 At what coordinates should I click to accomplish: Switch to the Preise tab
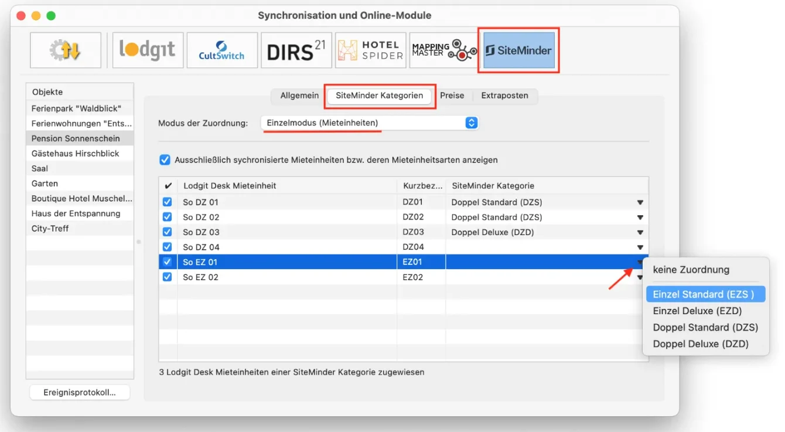452,96
